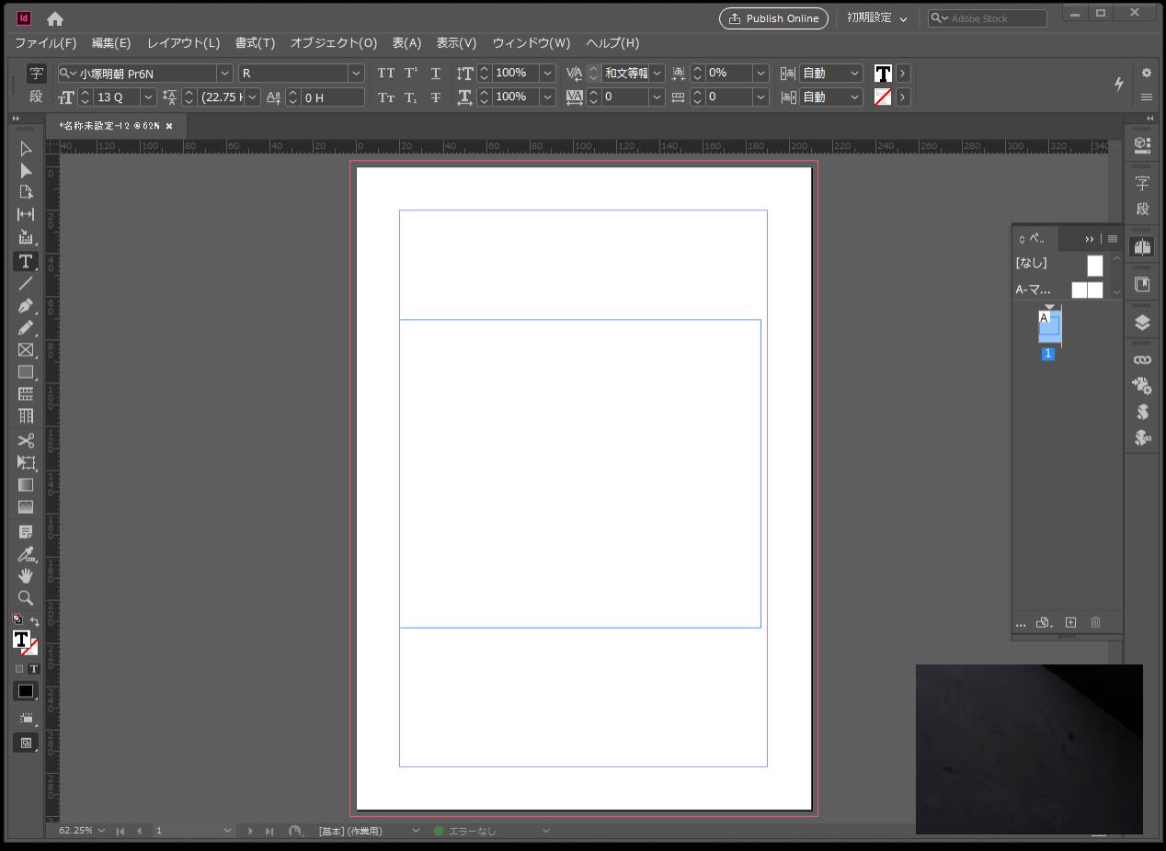Toggle All Caps formatting

(x=386, y=73)
